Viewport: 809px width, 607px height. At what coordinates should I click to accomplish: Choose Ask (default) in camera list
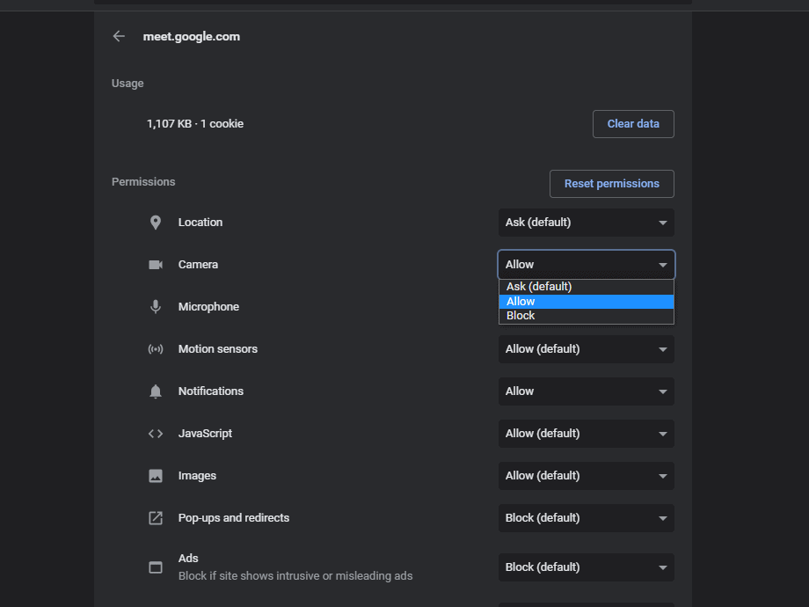587,287
